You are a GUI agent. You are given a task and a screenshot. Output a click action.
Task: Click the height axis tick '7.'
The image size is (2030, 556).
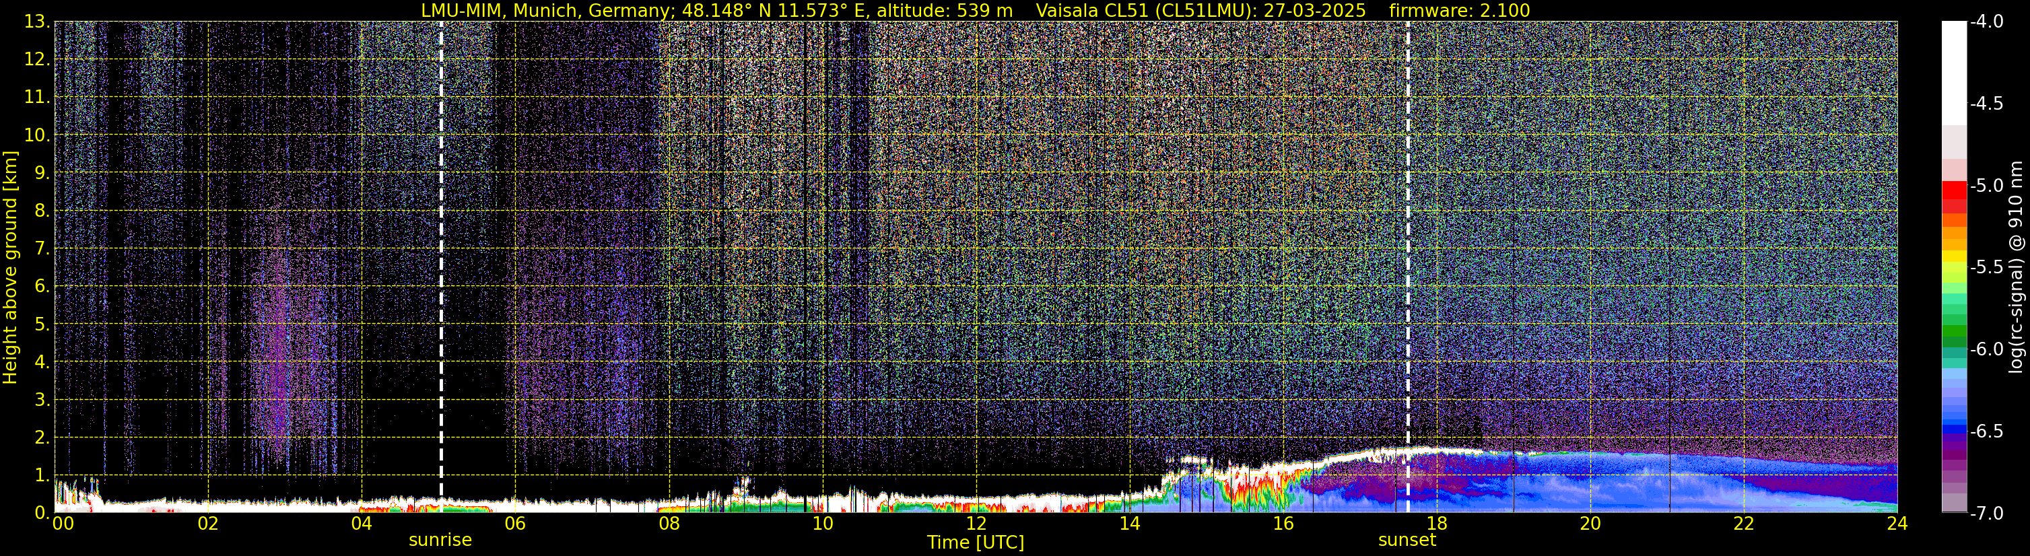[x=42, y=248]
